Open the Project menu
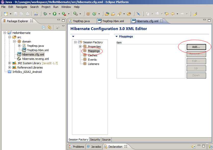Image resolution: width=213 pixels, height=150 pixels. [46, 7]
